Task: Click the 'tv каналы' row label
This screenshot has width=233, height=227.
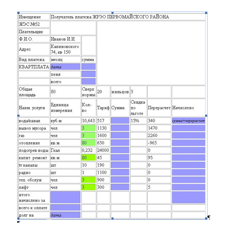Action: click(34, 165)
